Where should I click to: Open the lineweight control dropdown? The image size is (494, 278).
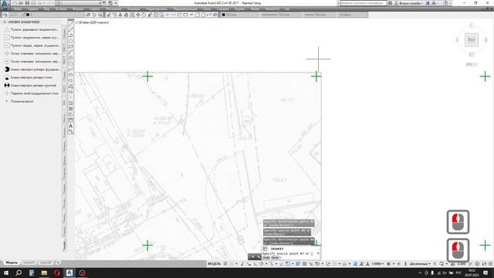click(320, 15)
